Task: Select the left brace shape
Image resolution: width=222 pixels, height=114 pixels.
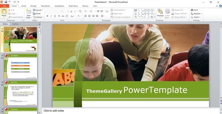Action: [145, 17]
